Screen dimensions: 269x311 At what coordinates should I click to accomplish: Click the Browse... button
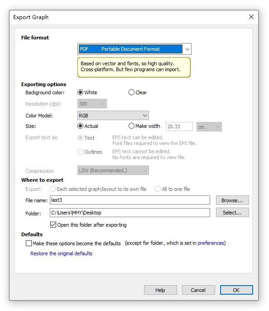pos(232,200)
